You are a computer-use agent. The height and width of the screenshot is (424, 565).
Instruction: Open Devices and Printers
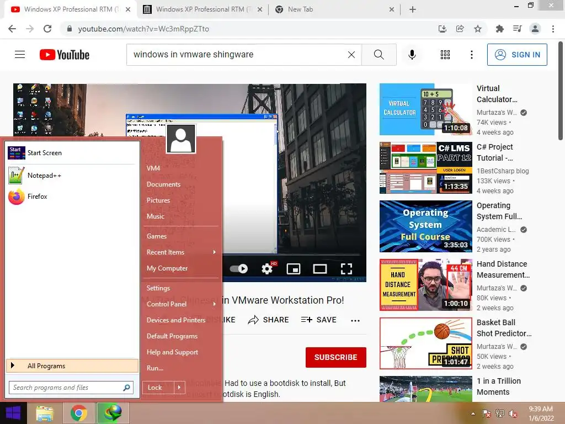point(176,320)
